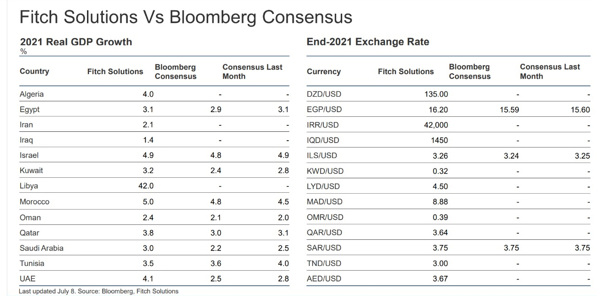Image resolution: width=597 pixels, height=296 pixels.
Task: Click the Fitch Solutions Vs Bloomberg Consensus title
Action: 186,17
